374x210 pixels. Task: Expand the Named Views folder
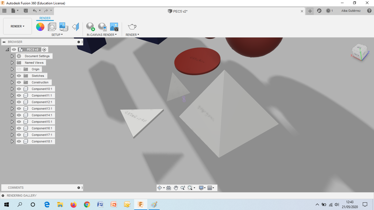pos(12,63)
